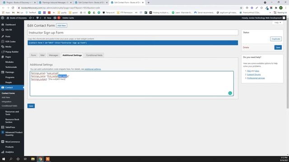Click the Delete link in the Status box
This screenshot has height=162, width=289.
click(x=246, y=48)
